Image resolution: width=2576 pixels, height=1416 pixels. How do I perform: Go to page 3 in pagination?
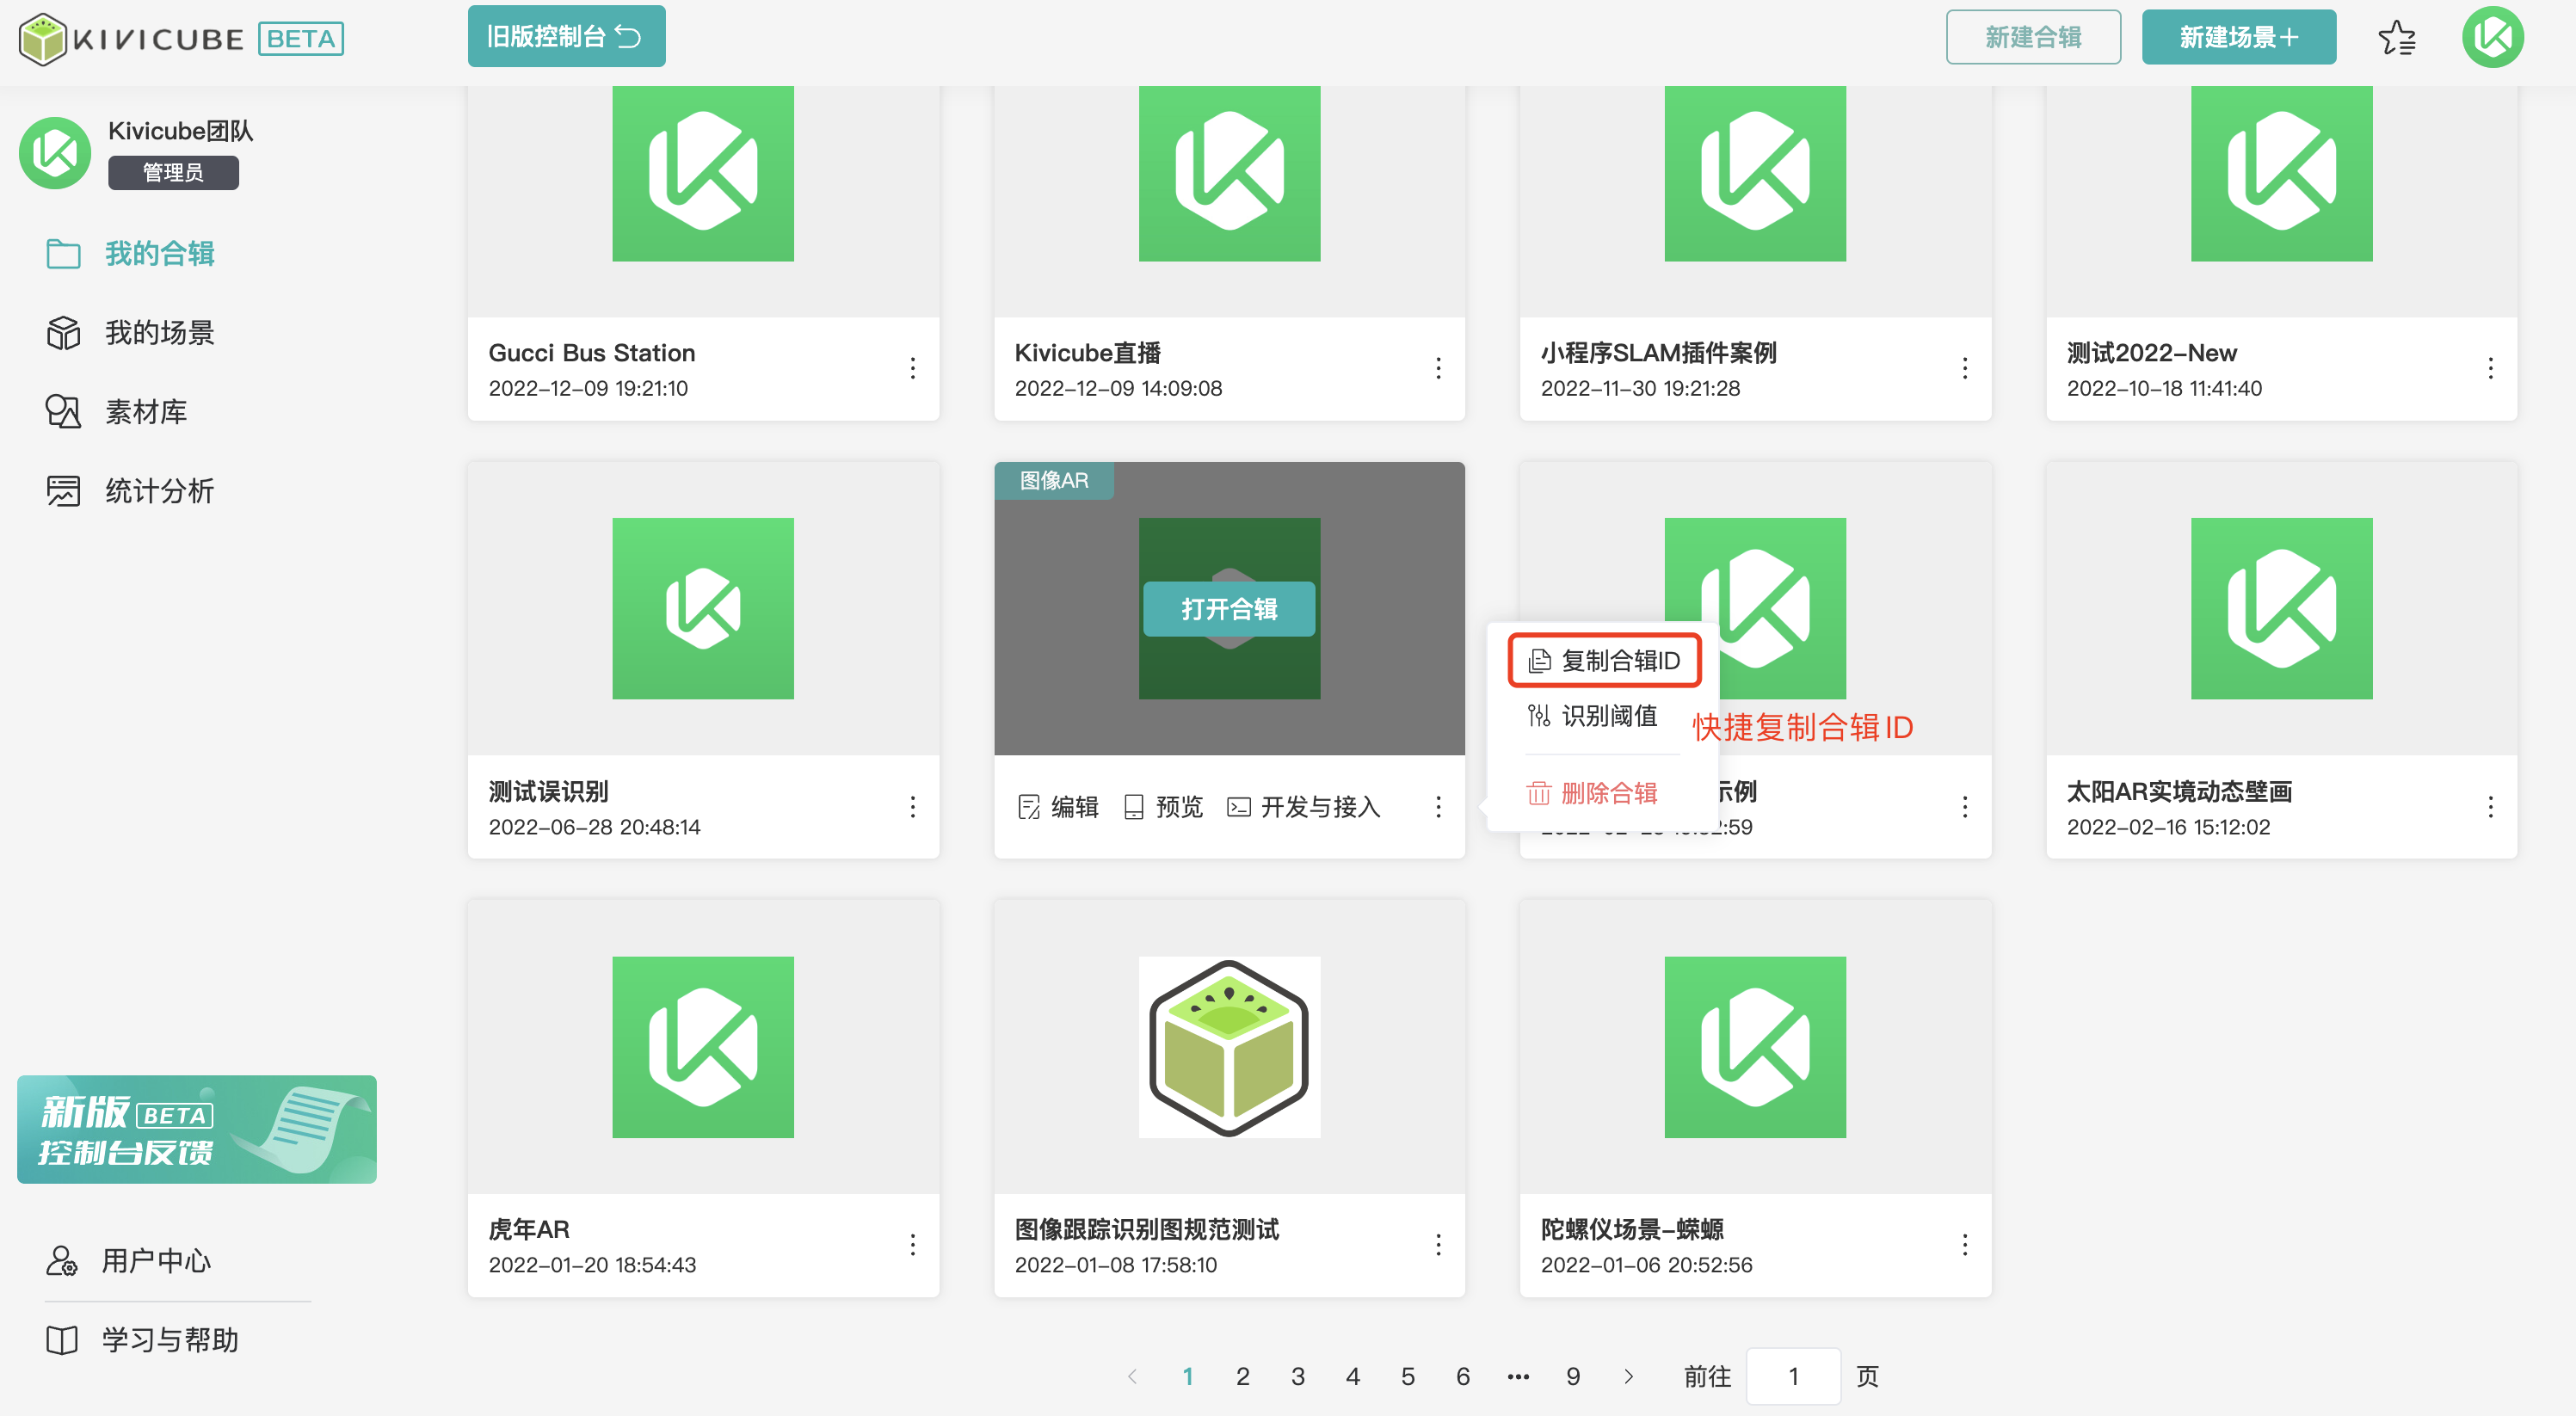click(1297, 1377)
